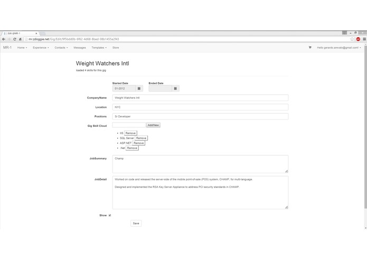Click the Positions input field

(200, 116)
